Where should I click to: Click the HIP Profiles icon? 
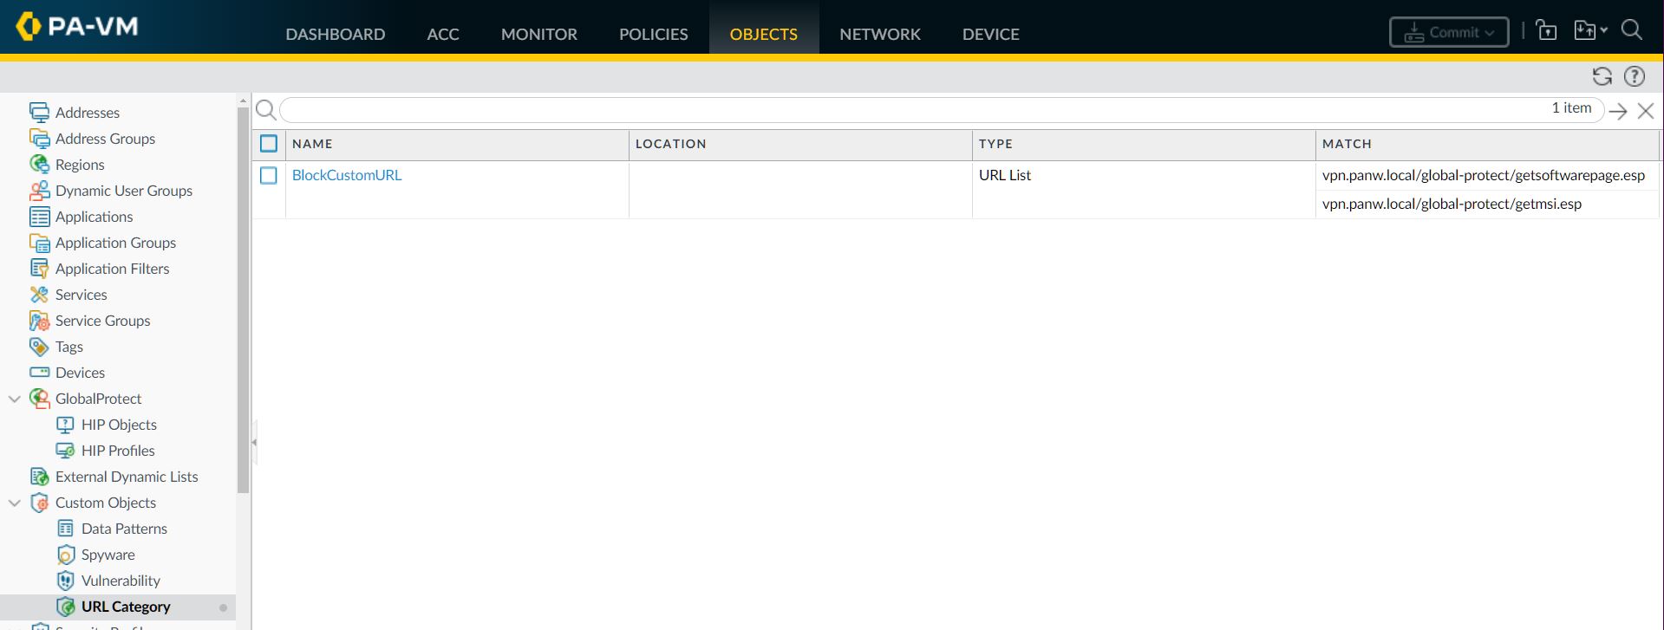pos(65,451)
